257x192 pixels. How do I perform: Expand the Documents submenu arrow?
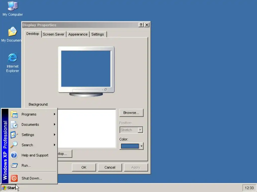(54, 124)
